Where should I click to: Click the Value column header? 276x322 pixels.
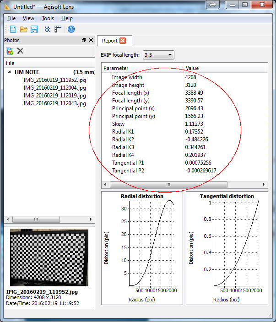[225, 68]
